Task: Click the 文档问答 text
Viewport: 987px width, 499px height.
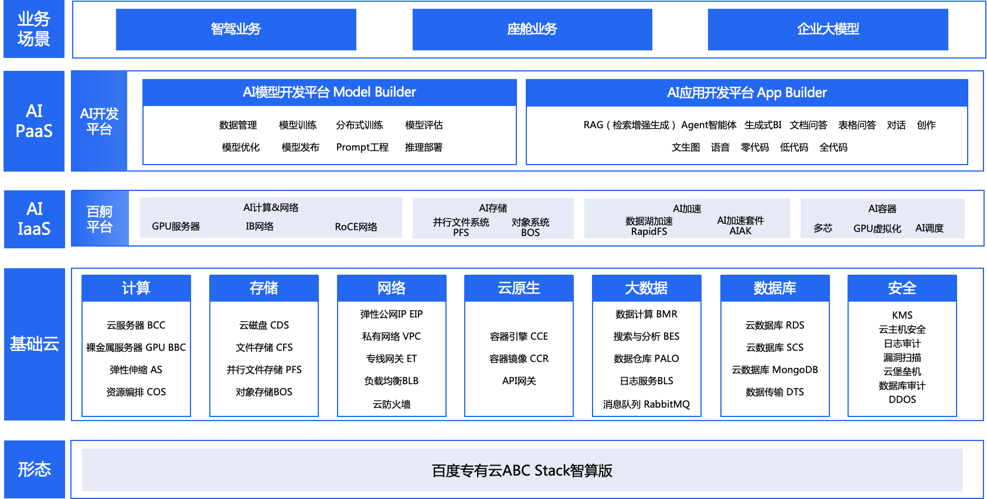Action: [x=808, y=125]
